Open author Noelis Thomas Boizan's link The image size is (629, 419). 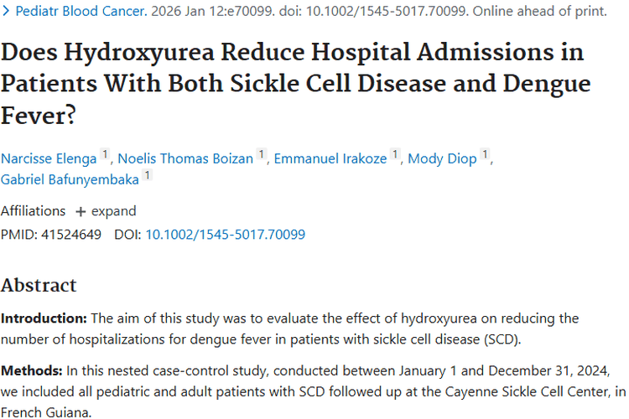[185, 158]
